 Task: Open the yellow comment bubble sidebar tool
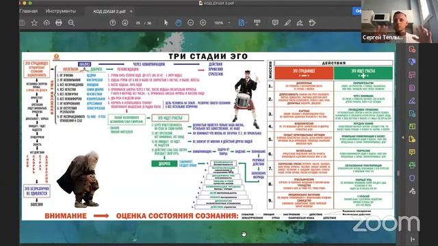pos(412,152)
